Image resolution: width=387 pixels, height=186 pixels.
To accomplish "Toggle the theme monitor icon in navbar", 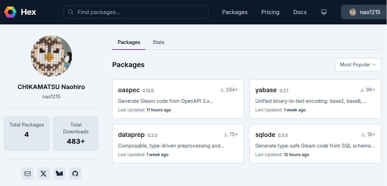I will coord(324,12).
